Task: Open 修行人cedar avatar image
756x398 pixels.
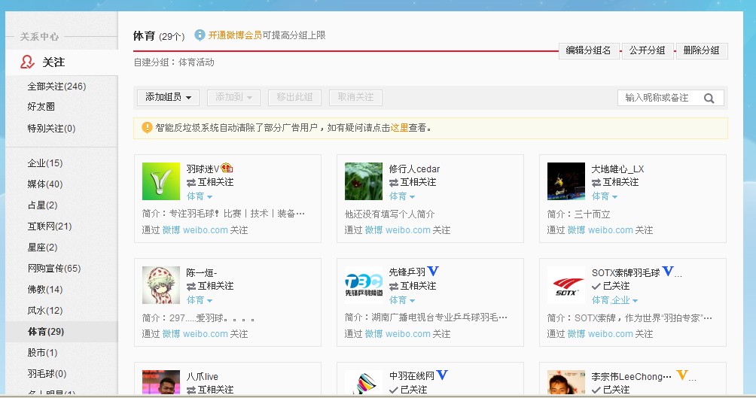Action: [x=364, y=181]
